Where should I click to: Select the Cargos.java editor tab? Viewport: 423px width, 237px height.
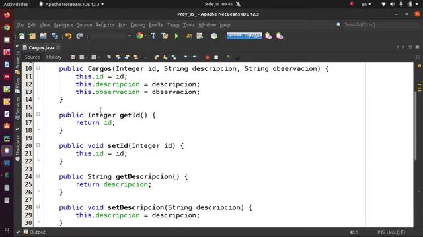tap(41, 47)
